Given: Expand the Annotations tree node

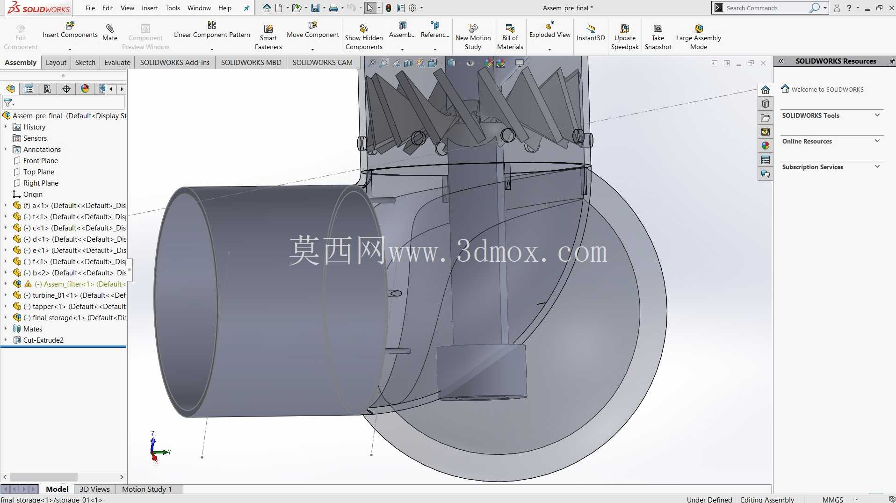Looking at the screenshot, I should tap(6, 149).
